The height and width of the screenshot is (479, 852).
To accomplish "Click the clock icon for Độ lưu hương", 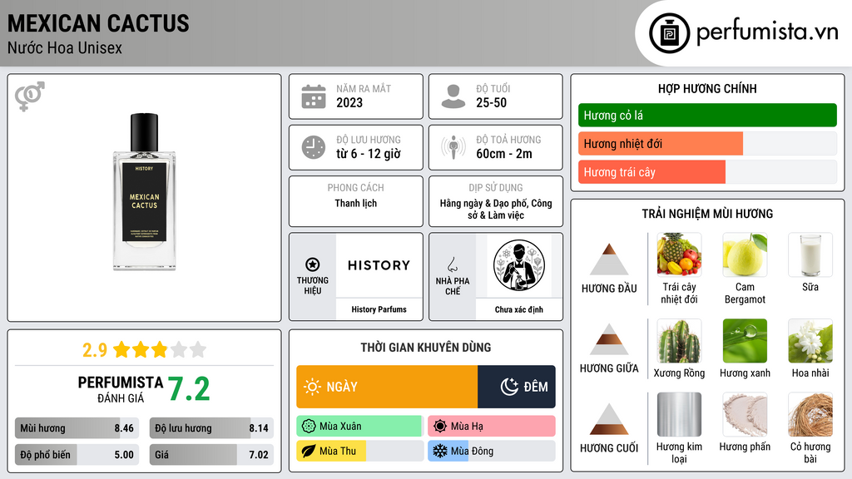I will (x=314, y=147).
